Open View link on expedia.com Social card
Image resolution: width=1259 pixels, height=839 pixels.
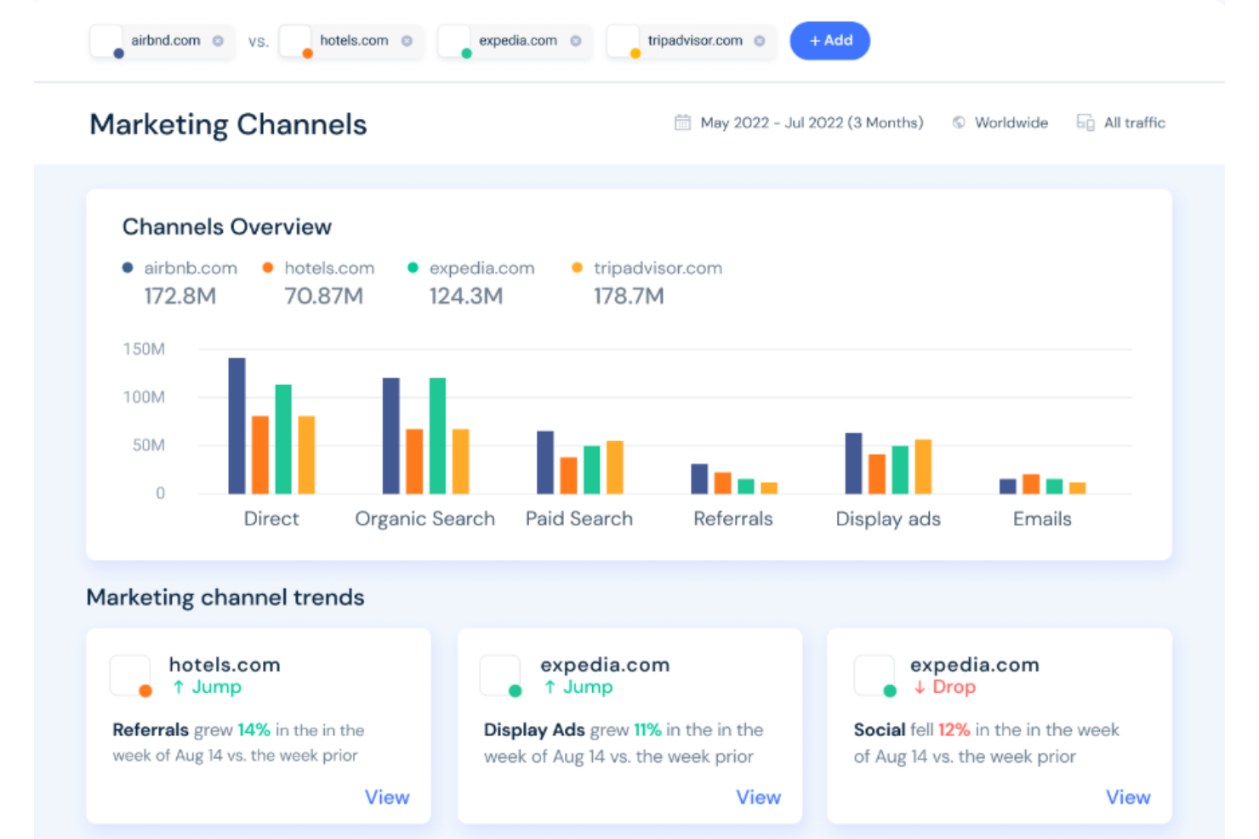click(x=1128, y=797)
